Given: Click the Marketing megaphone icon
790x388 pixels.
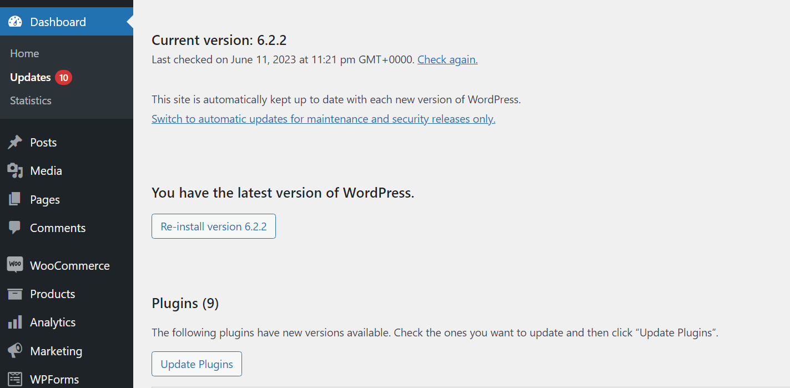Looking at the screenshot, I should click(x=15, y=351).
